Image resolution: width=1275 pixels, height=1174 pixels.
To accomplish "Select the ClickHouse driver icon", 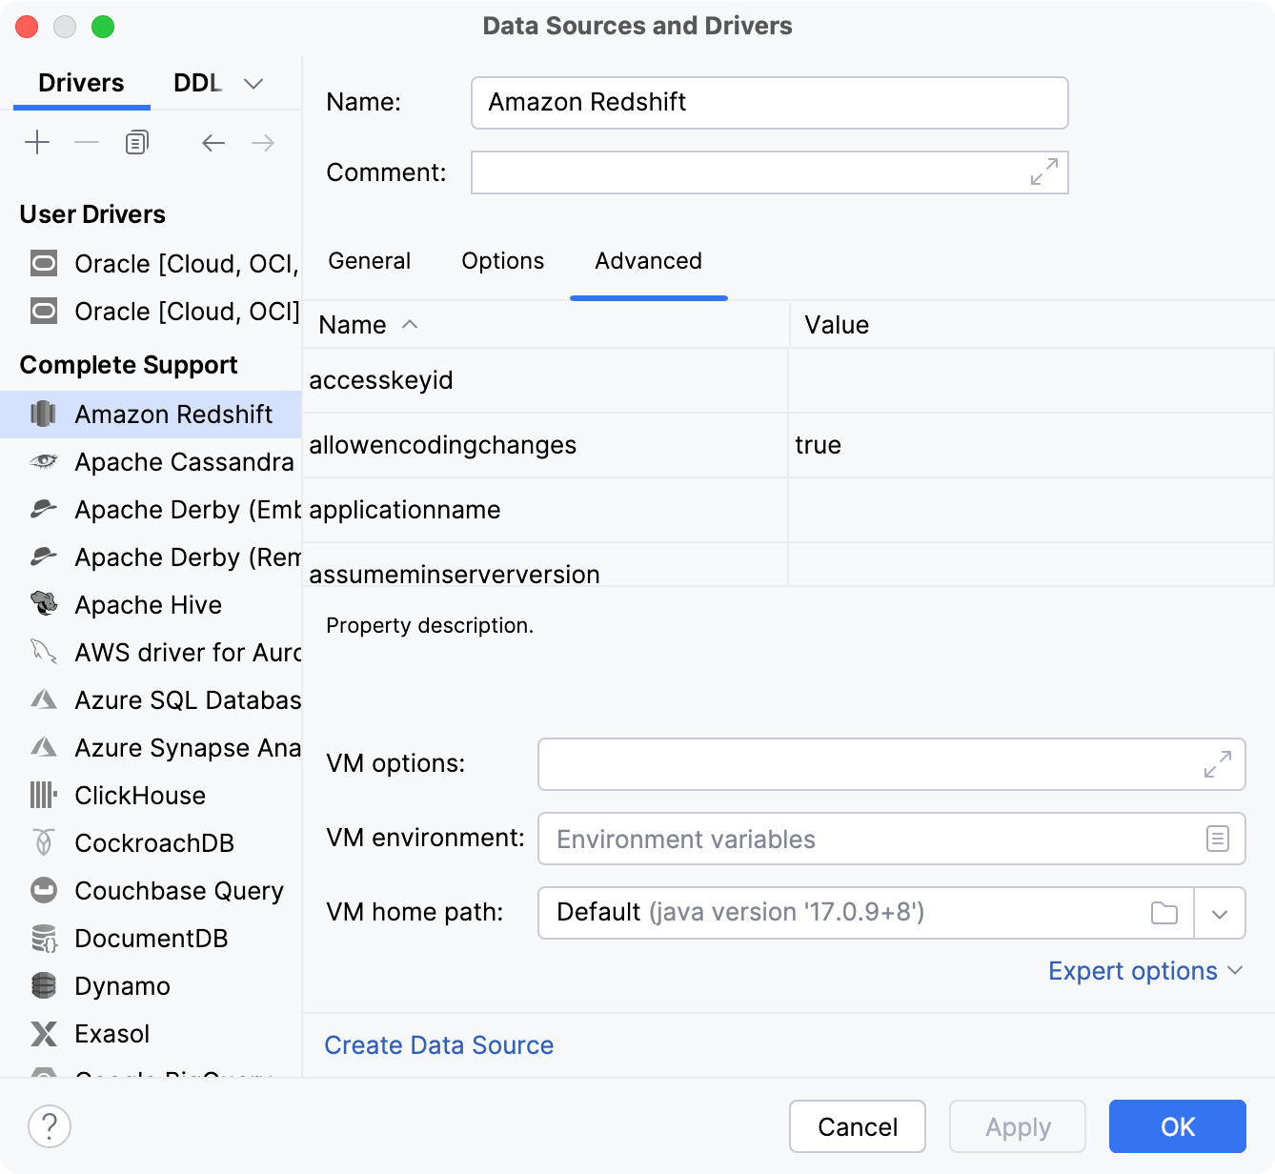I will (x=43, y=795).
